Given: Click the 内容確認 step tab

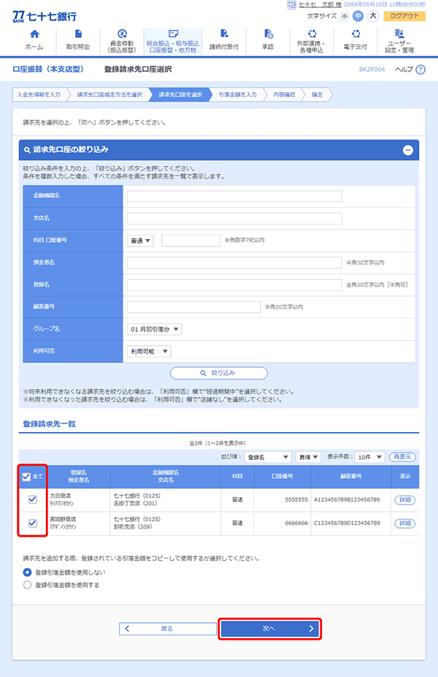Looking at the screenshot, I should coord(284,94).
